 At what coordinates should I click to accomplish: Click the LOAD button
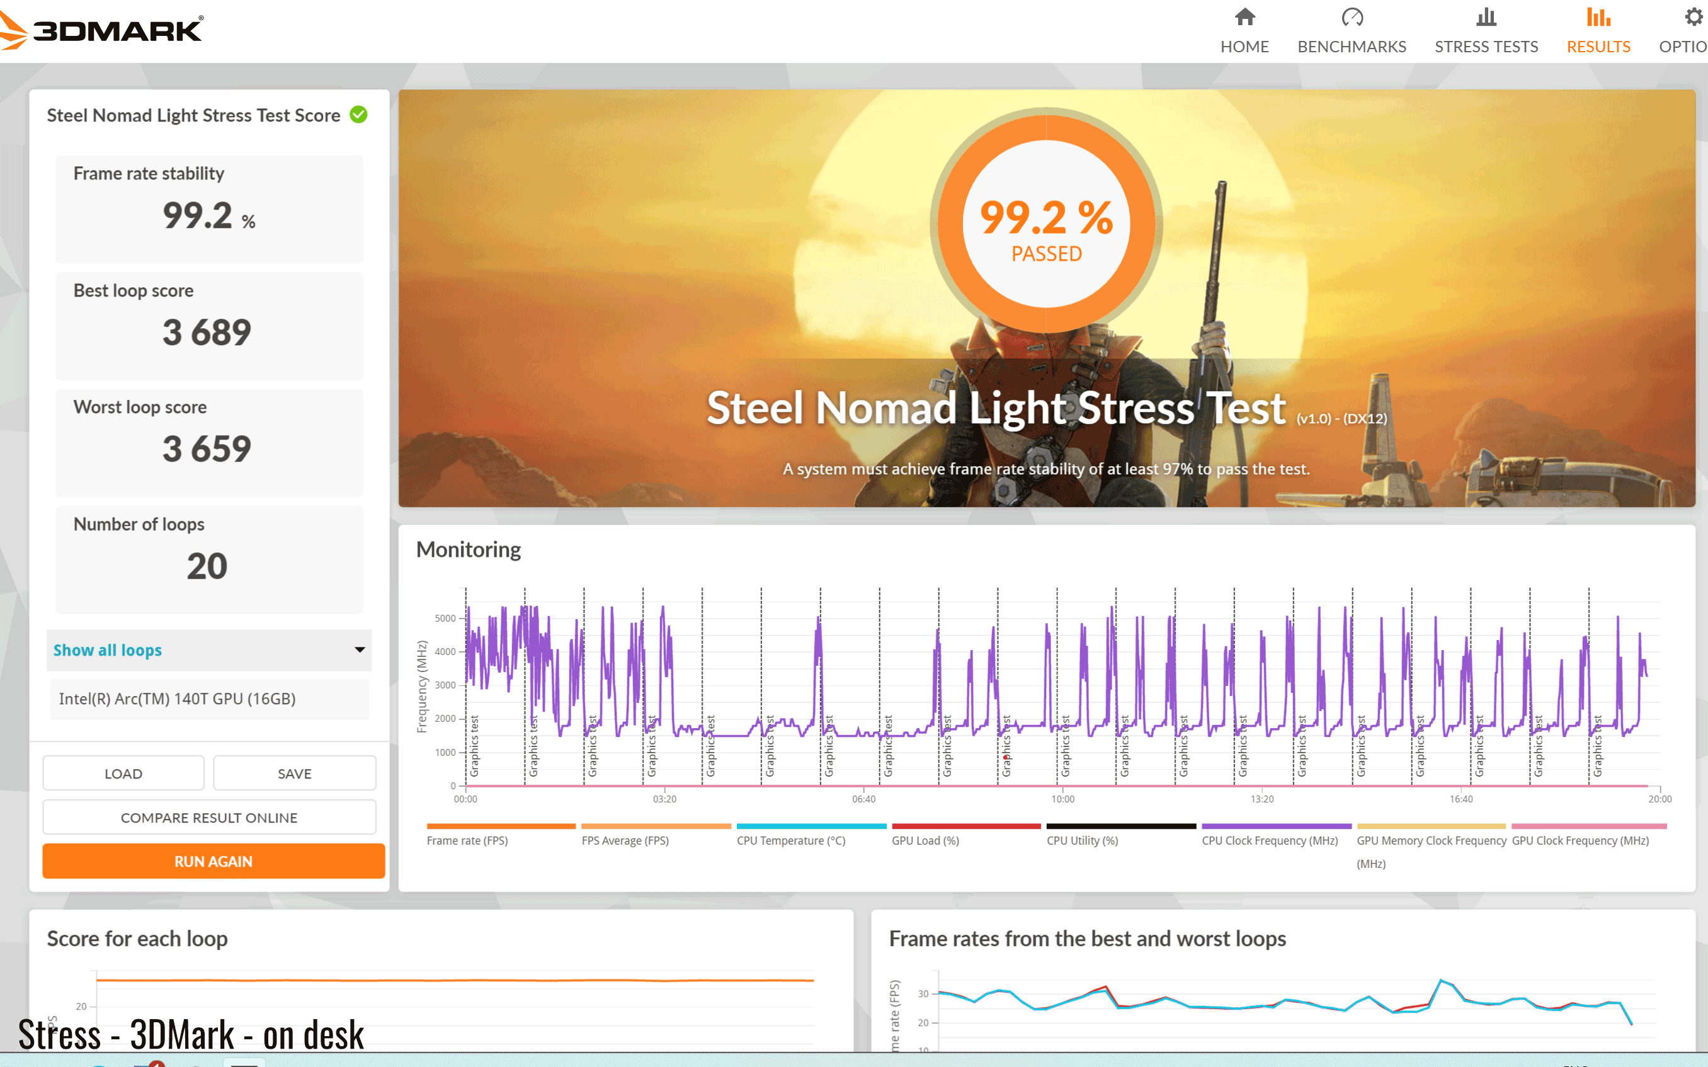point(123,773)
